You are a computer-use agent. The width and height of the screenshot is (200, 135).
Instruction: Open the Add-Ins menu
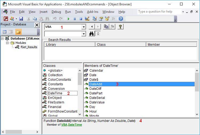tap(92, 12)
